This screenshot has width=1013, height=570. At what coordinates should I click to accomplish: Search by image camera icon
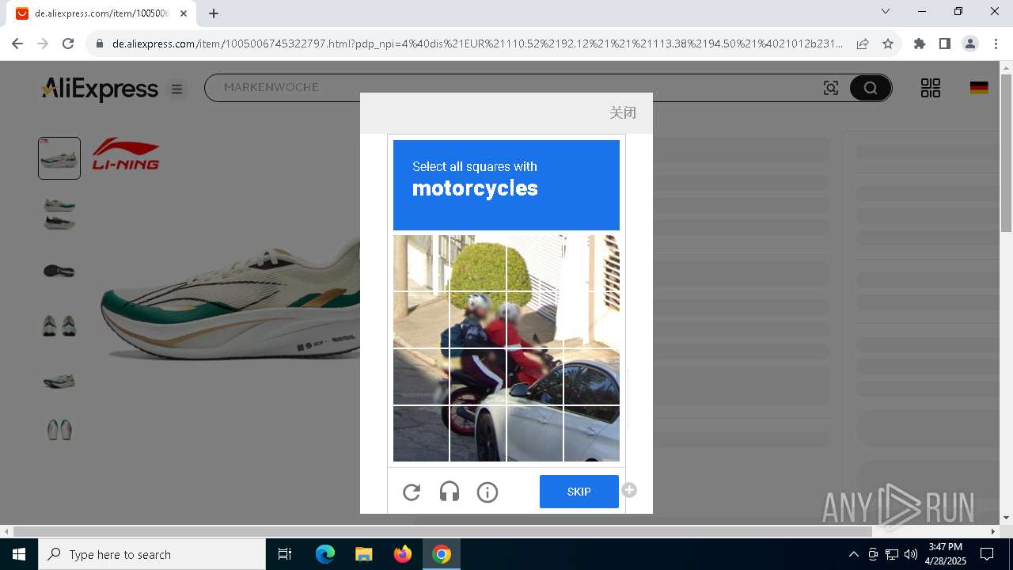click(831, 88)
